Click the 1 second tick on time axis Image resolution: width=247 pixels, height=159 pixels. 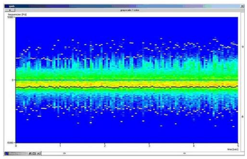pyautogui.click(x=60, y=146)
